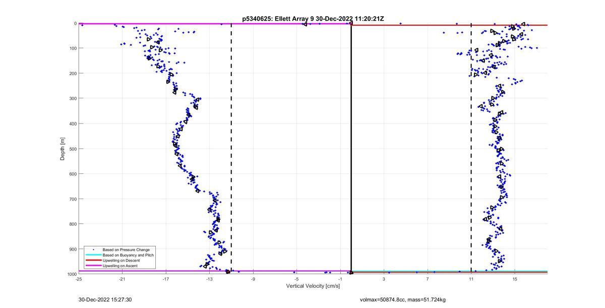Viewport: 605px width, 308px height.
Task: Click the depth tick label "300"
Action: coord(73,98)
